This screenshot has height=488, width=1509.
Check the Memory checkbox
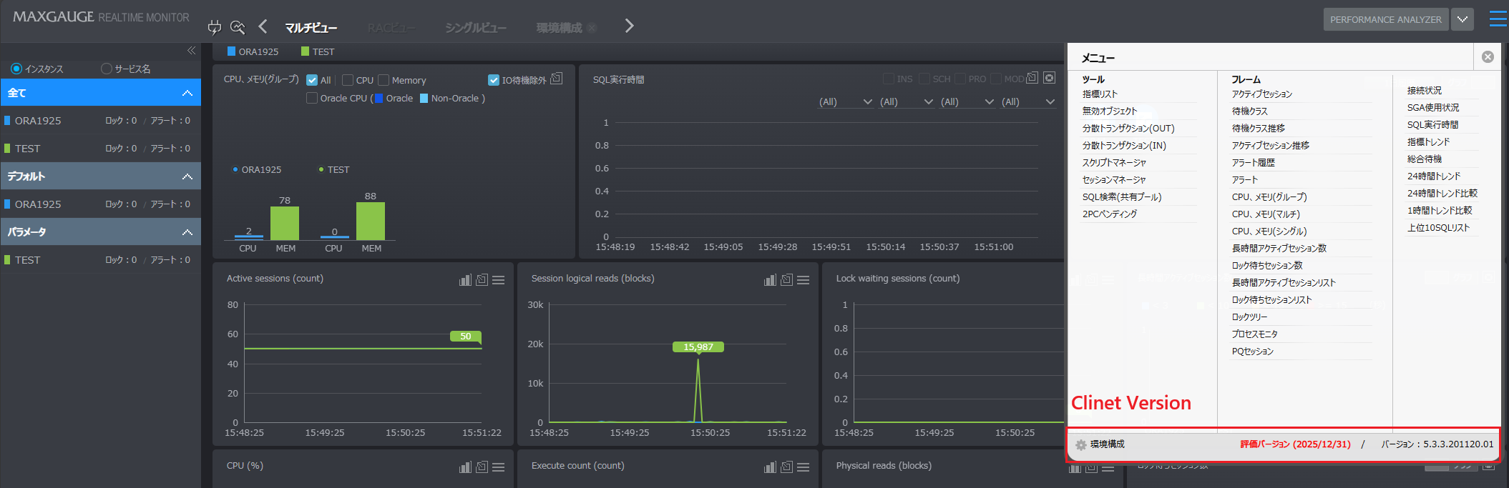[384, 80]
